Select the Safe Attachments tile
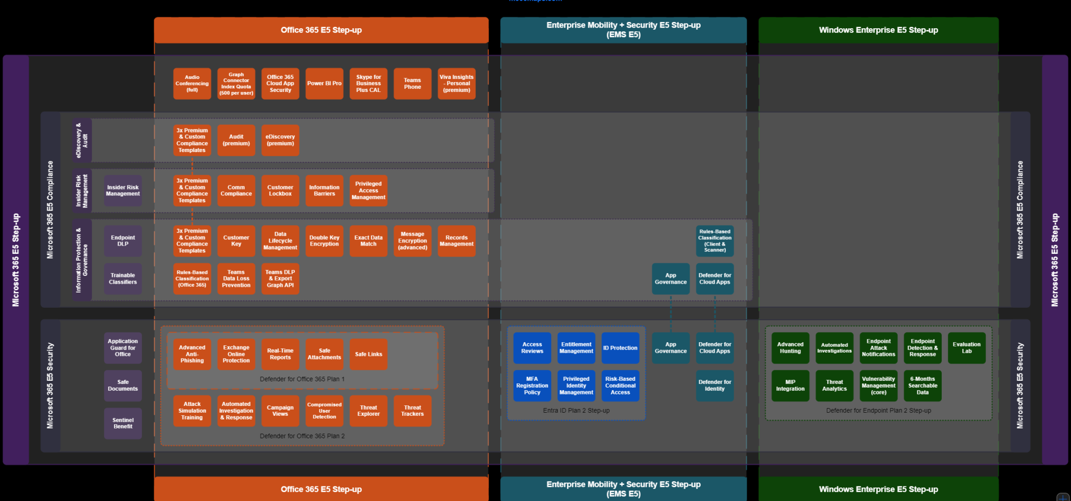 pos(324,354)
